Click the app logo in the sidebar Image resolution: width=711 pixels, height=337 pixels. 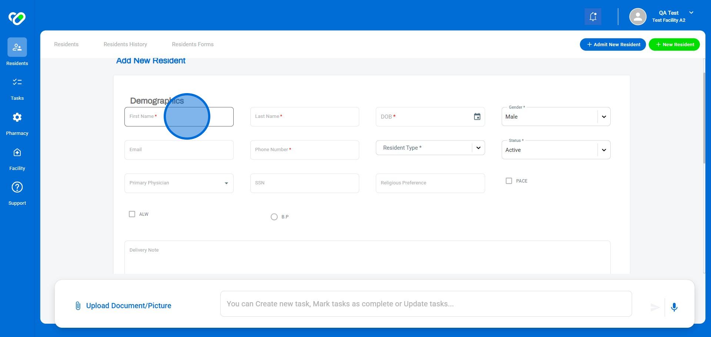[x=17, y=18]
